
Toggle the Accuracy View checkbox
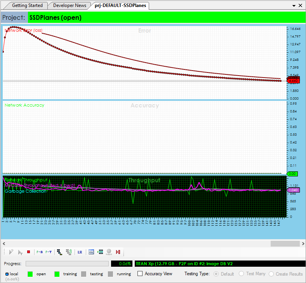coord(140,274)
